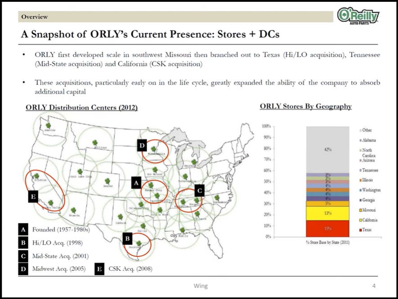Click the Denver shamrock marker
Image resolution: width=398 pixels, height=299 pixels.
coord(107,181)
